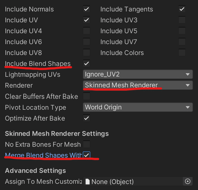The image size is (198, 190).
Task: Tick the Include UV8 checkbox
Action: [87, 53]
